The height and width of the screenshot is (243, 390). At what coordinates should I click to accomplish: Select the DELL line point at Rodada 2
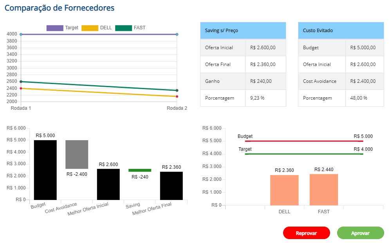pos(177,96)
